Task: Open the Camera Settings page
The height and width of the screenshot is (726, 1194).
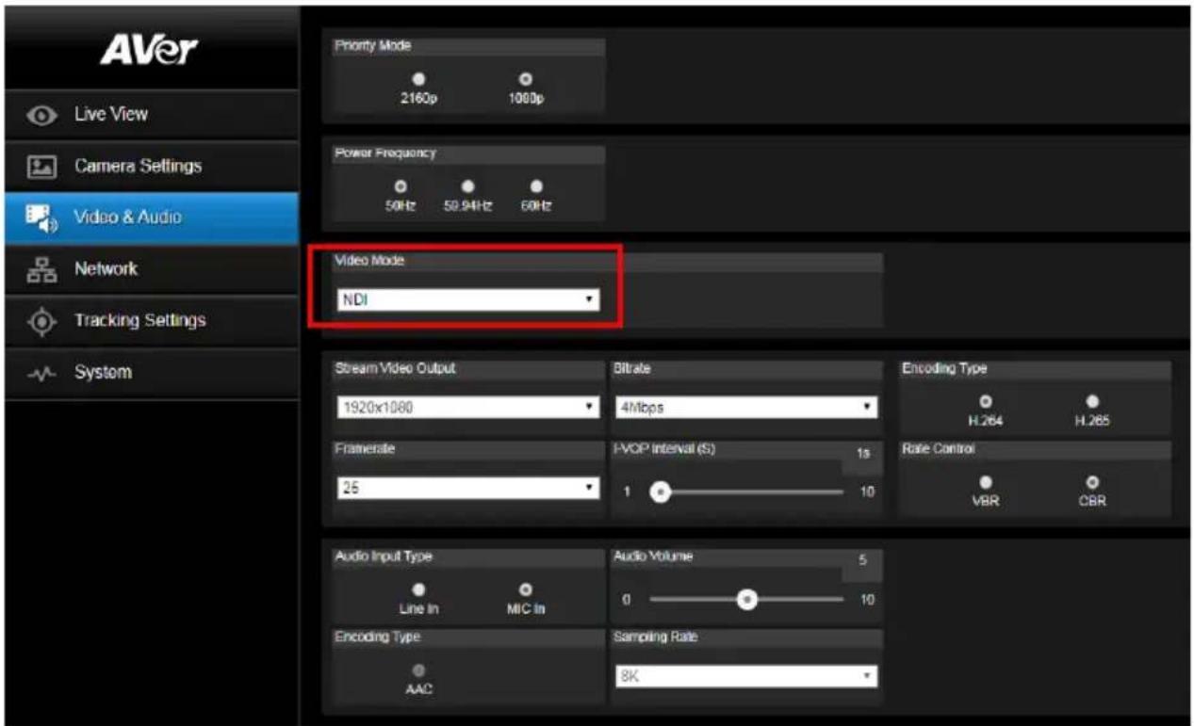Action: (x=152, y=167)
